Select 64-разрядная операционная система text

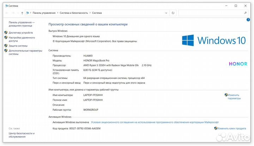click(105, 78)
